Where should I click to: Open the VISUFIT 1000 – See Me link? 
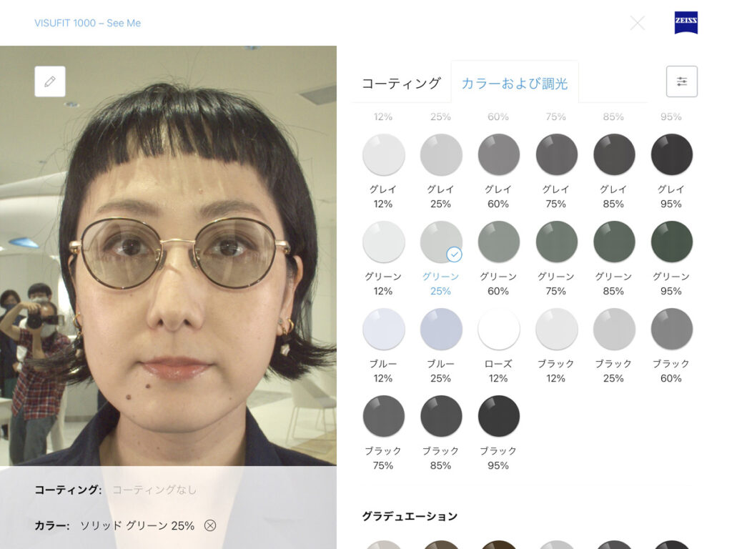point(87,23)
